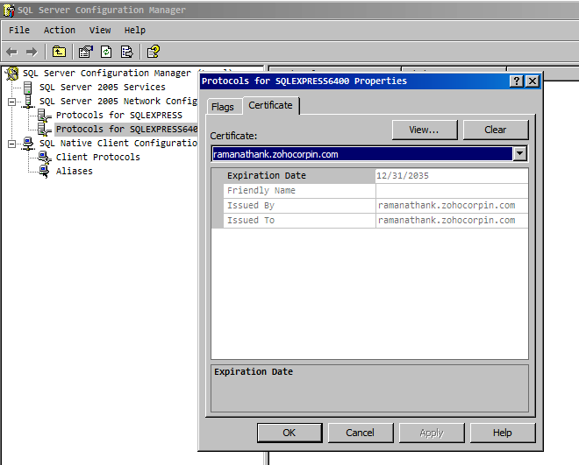Select the Aliases tree item
The width and height of the screenshot is (579, 465).
tap(74, 172)
